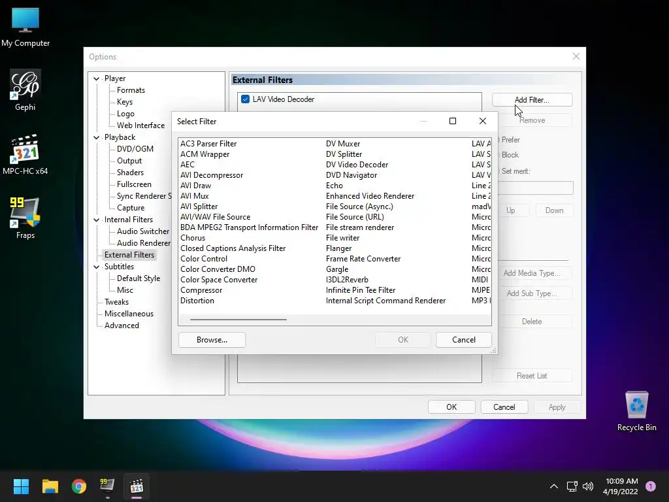Go to the Miscellaneous settings page

point(129,314)
